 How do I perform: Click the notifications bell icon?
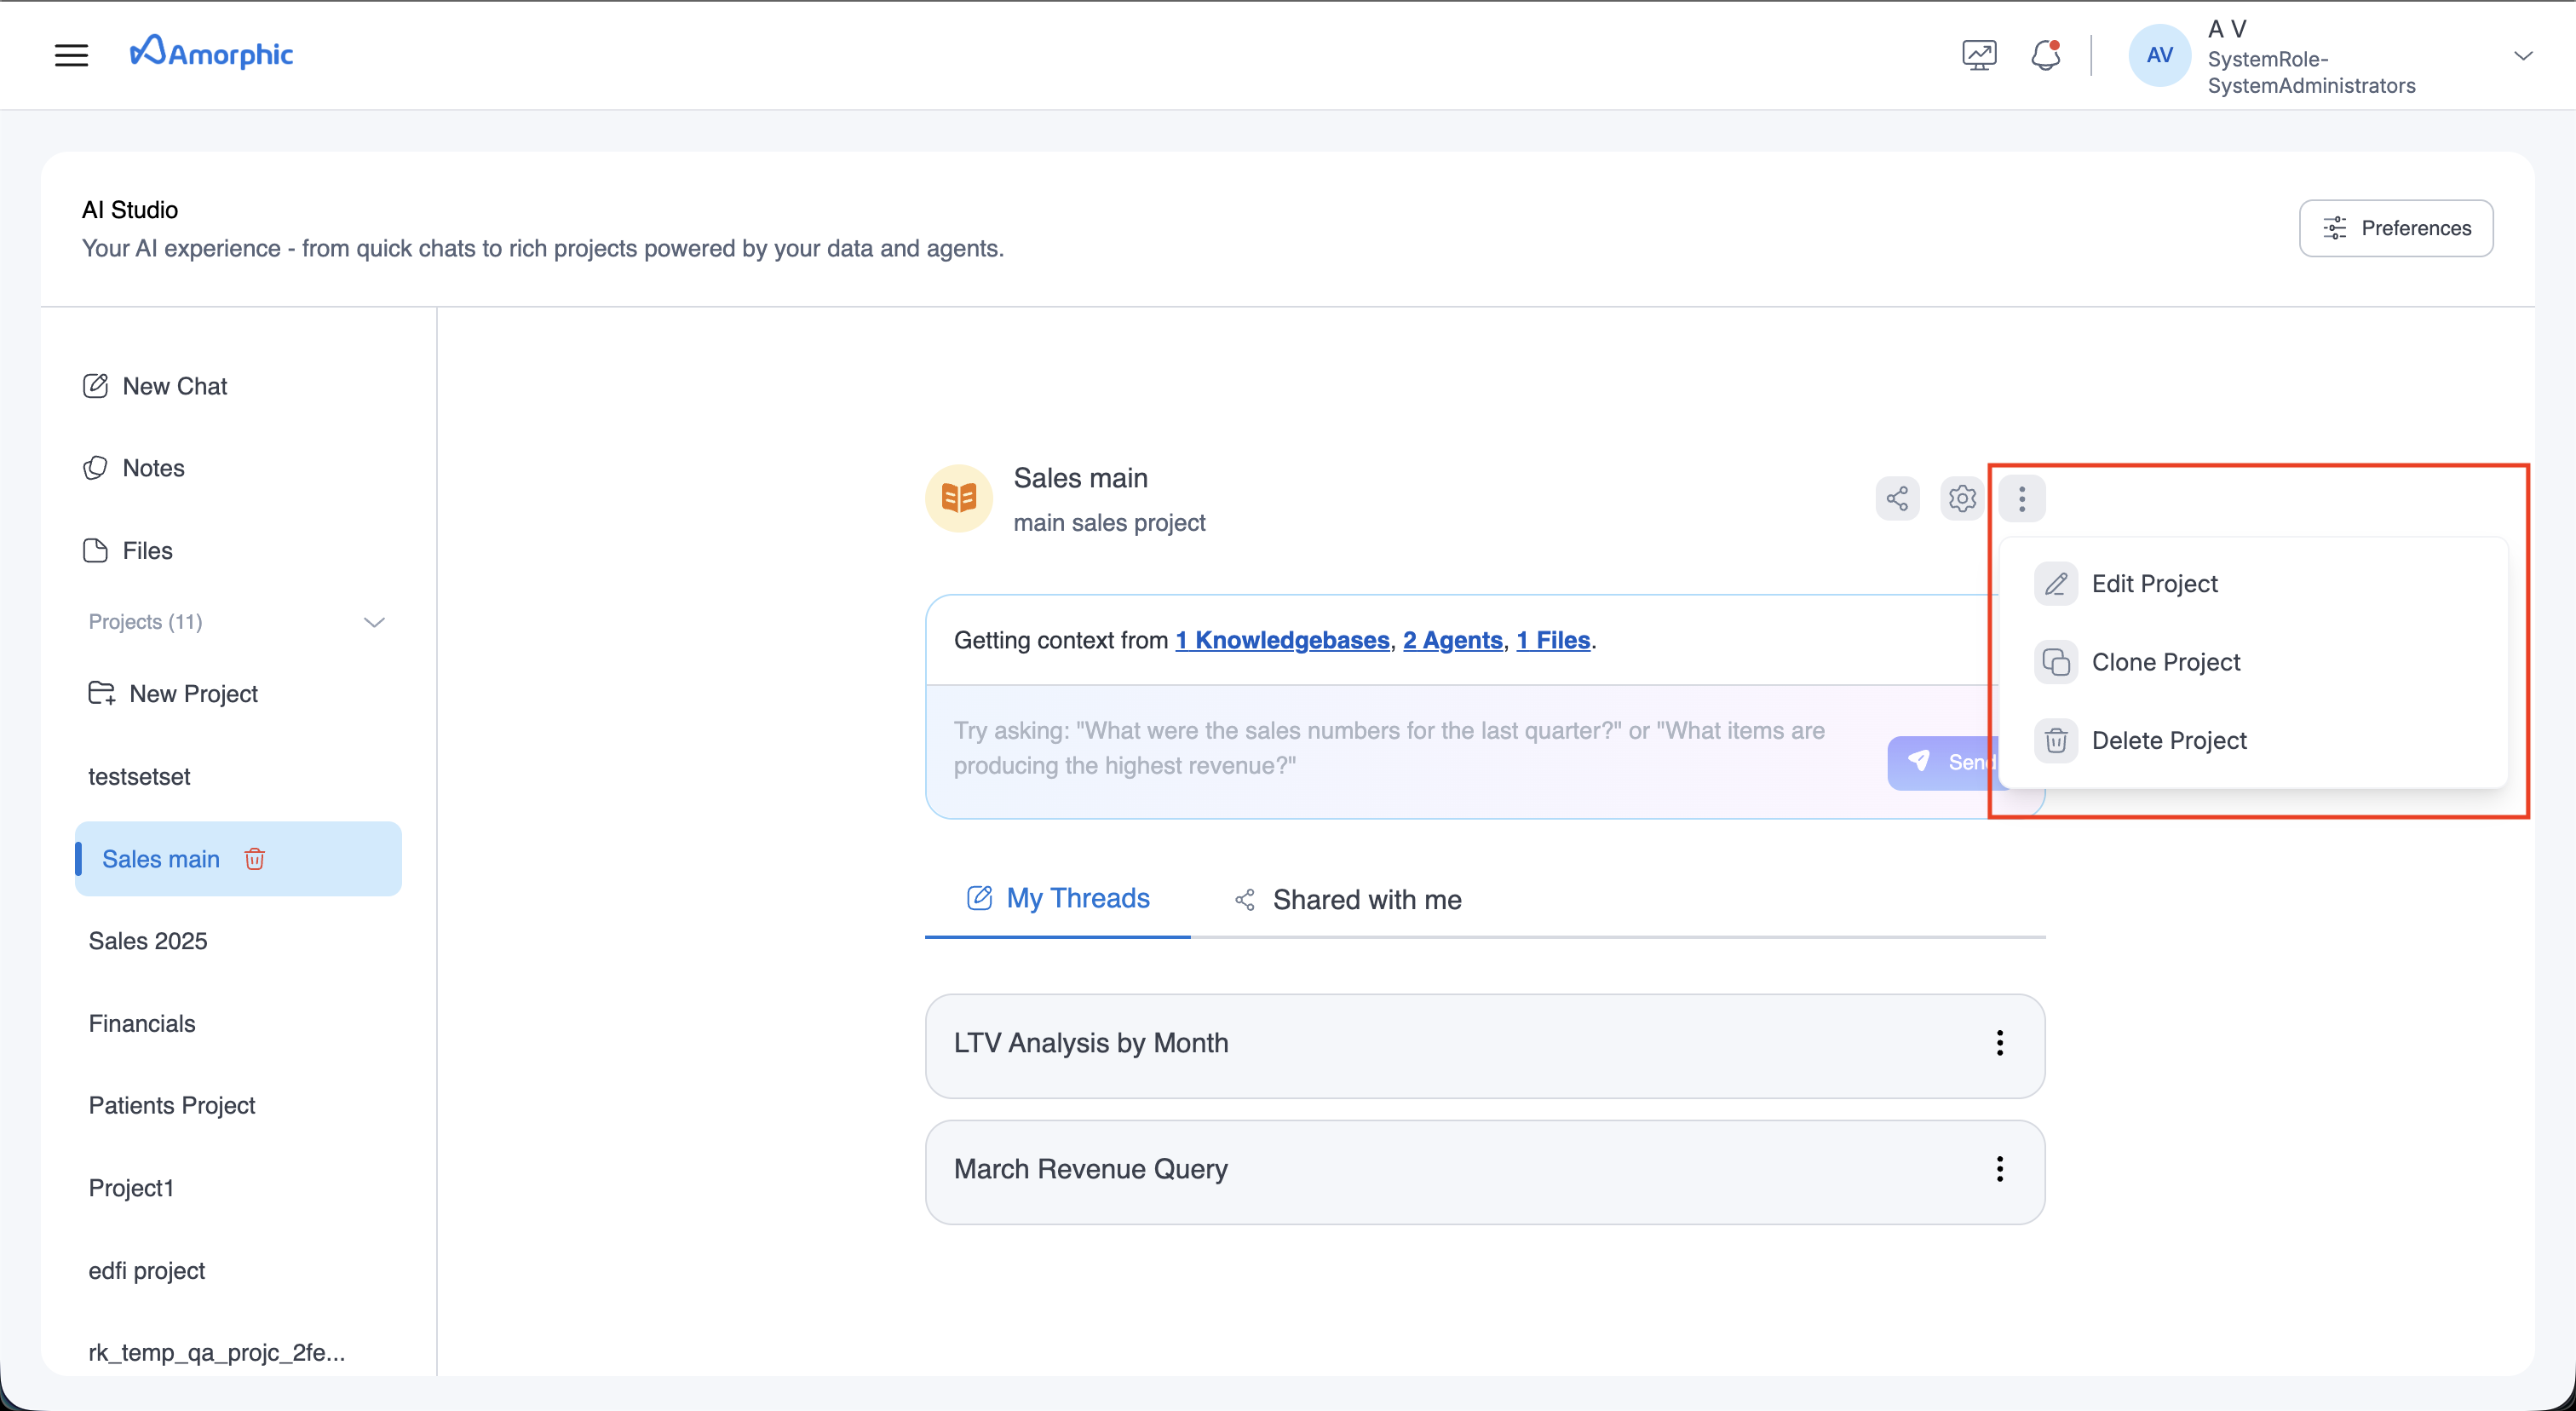point(2045,55)
